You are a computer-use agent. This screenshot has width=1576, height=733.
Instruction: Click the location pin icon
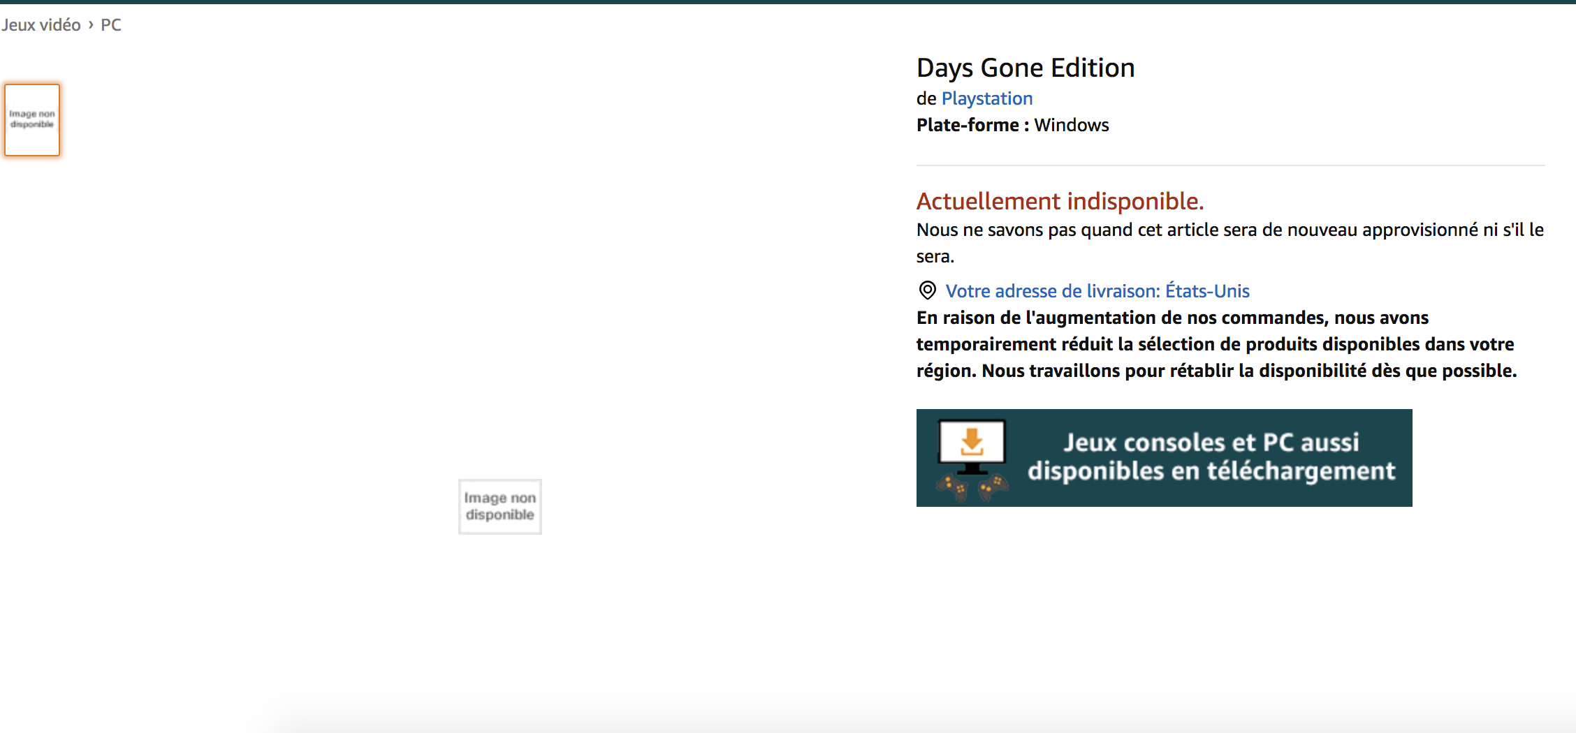point(927,290)
